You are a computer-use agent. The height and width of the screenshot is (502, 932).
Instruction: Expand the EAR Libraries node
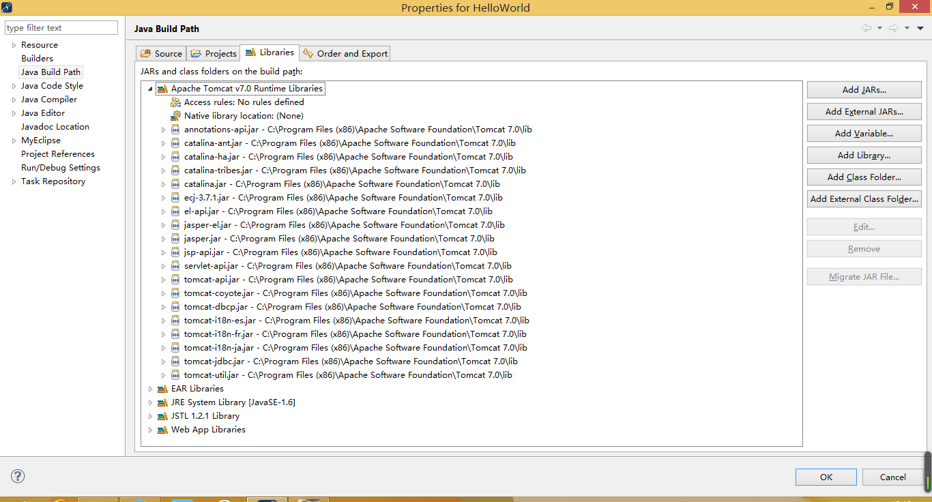(x=150, y=389)
